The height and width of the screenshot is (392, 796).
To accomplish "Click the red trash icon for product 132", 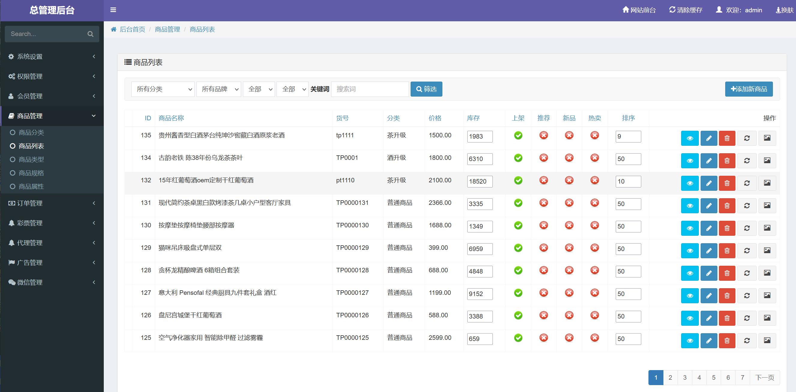I will click(727, 183).
